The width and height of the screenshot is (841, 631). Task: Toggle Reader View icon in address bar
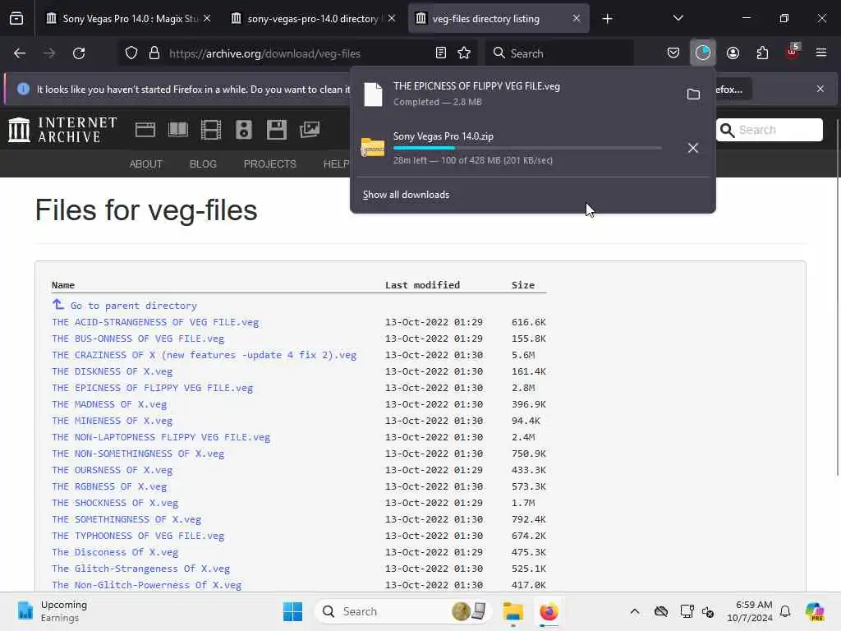coord(441,53)
